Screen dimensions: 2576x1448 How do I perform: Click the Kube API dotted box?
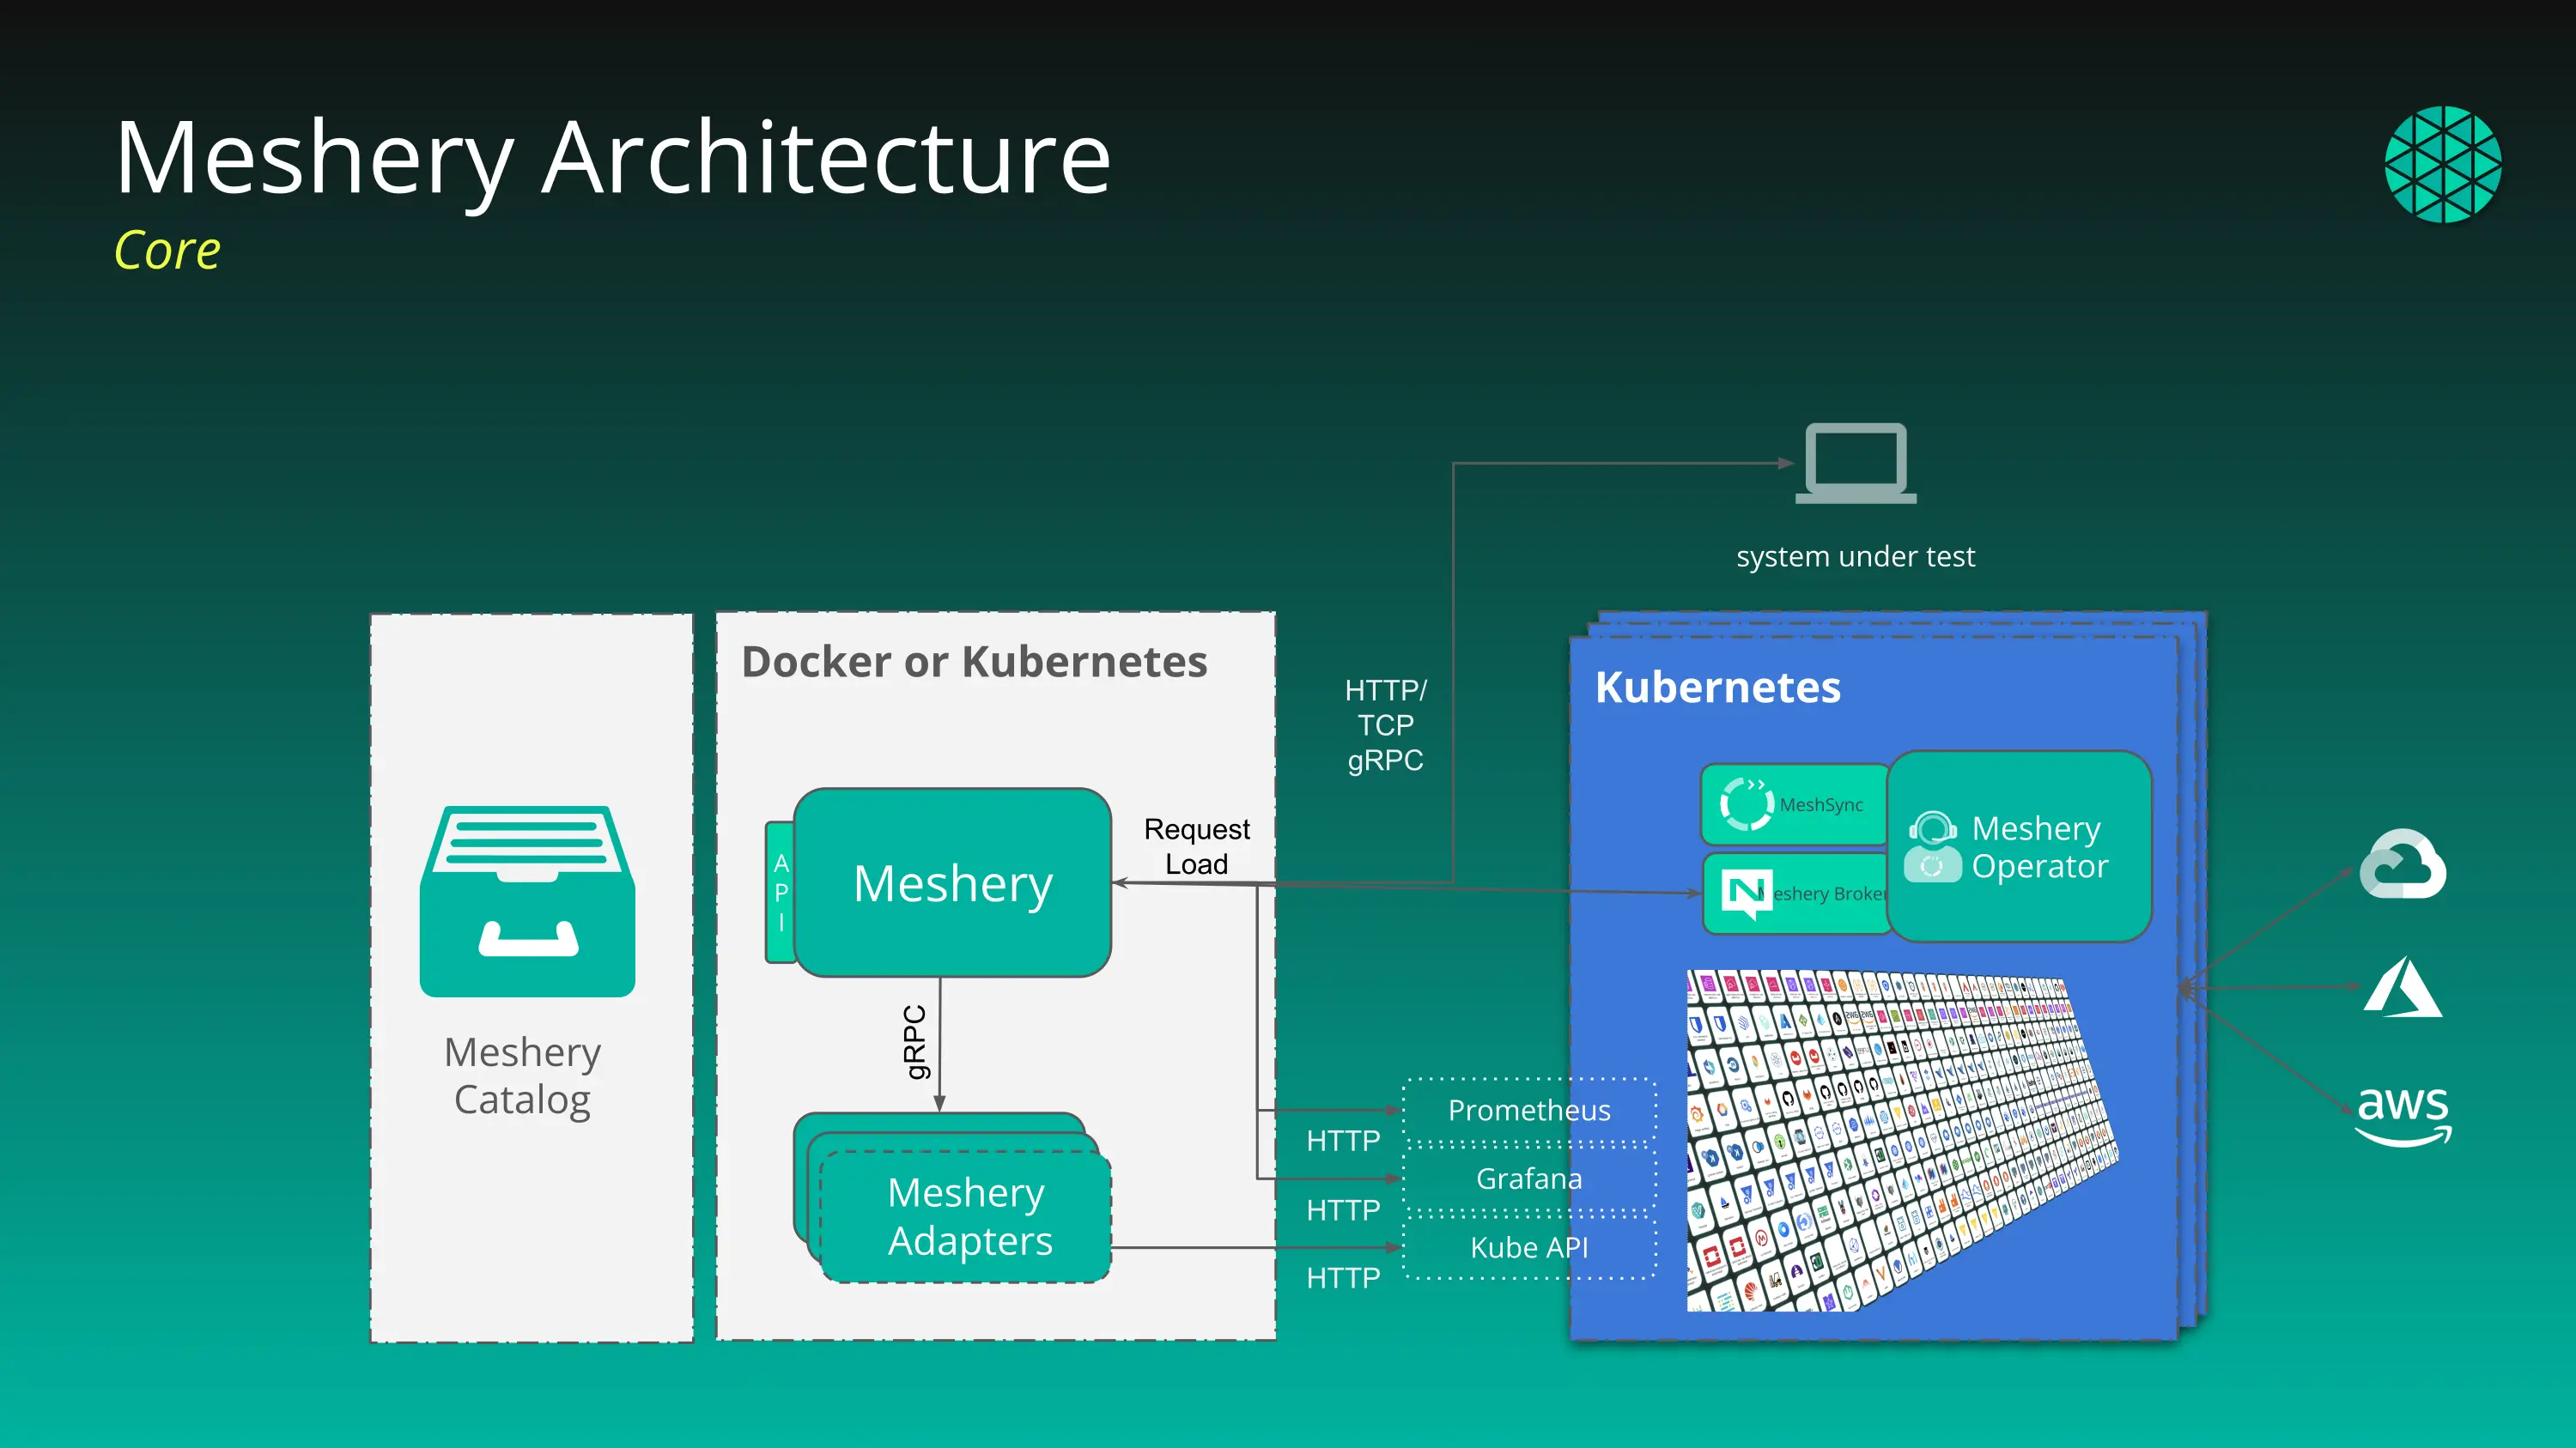pyautogui.click(x=1529, y=1247)
